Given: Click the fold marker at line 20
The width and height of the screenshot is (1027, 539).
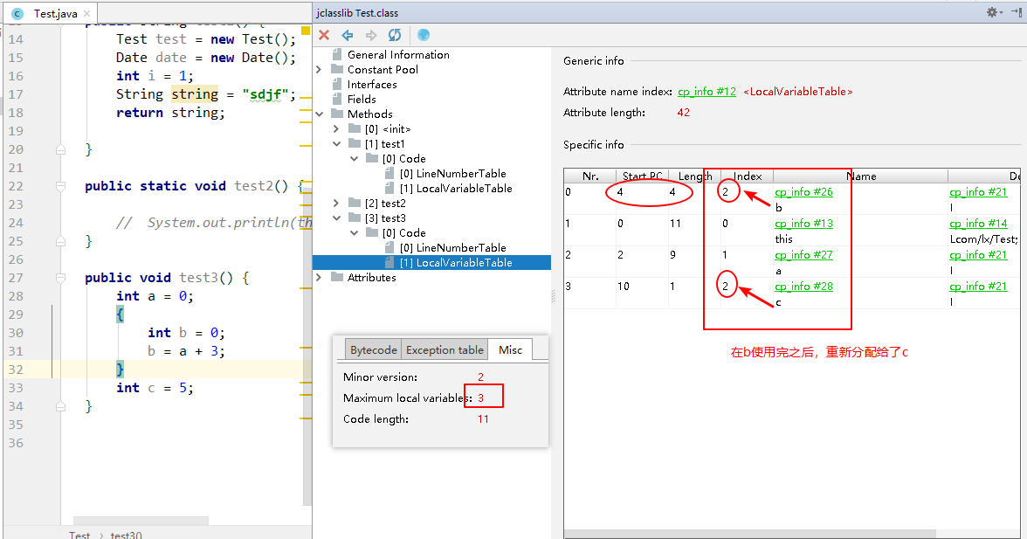Looking at the screenshot, I should pyautogui.click(x=60, y=149).
